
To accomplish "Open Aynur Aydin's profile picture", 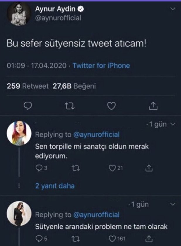I will tap(18, 13).
